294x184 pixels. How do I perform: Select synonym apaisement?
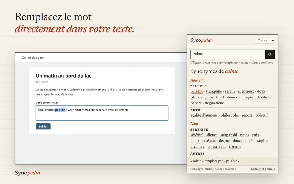217,147
